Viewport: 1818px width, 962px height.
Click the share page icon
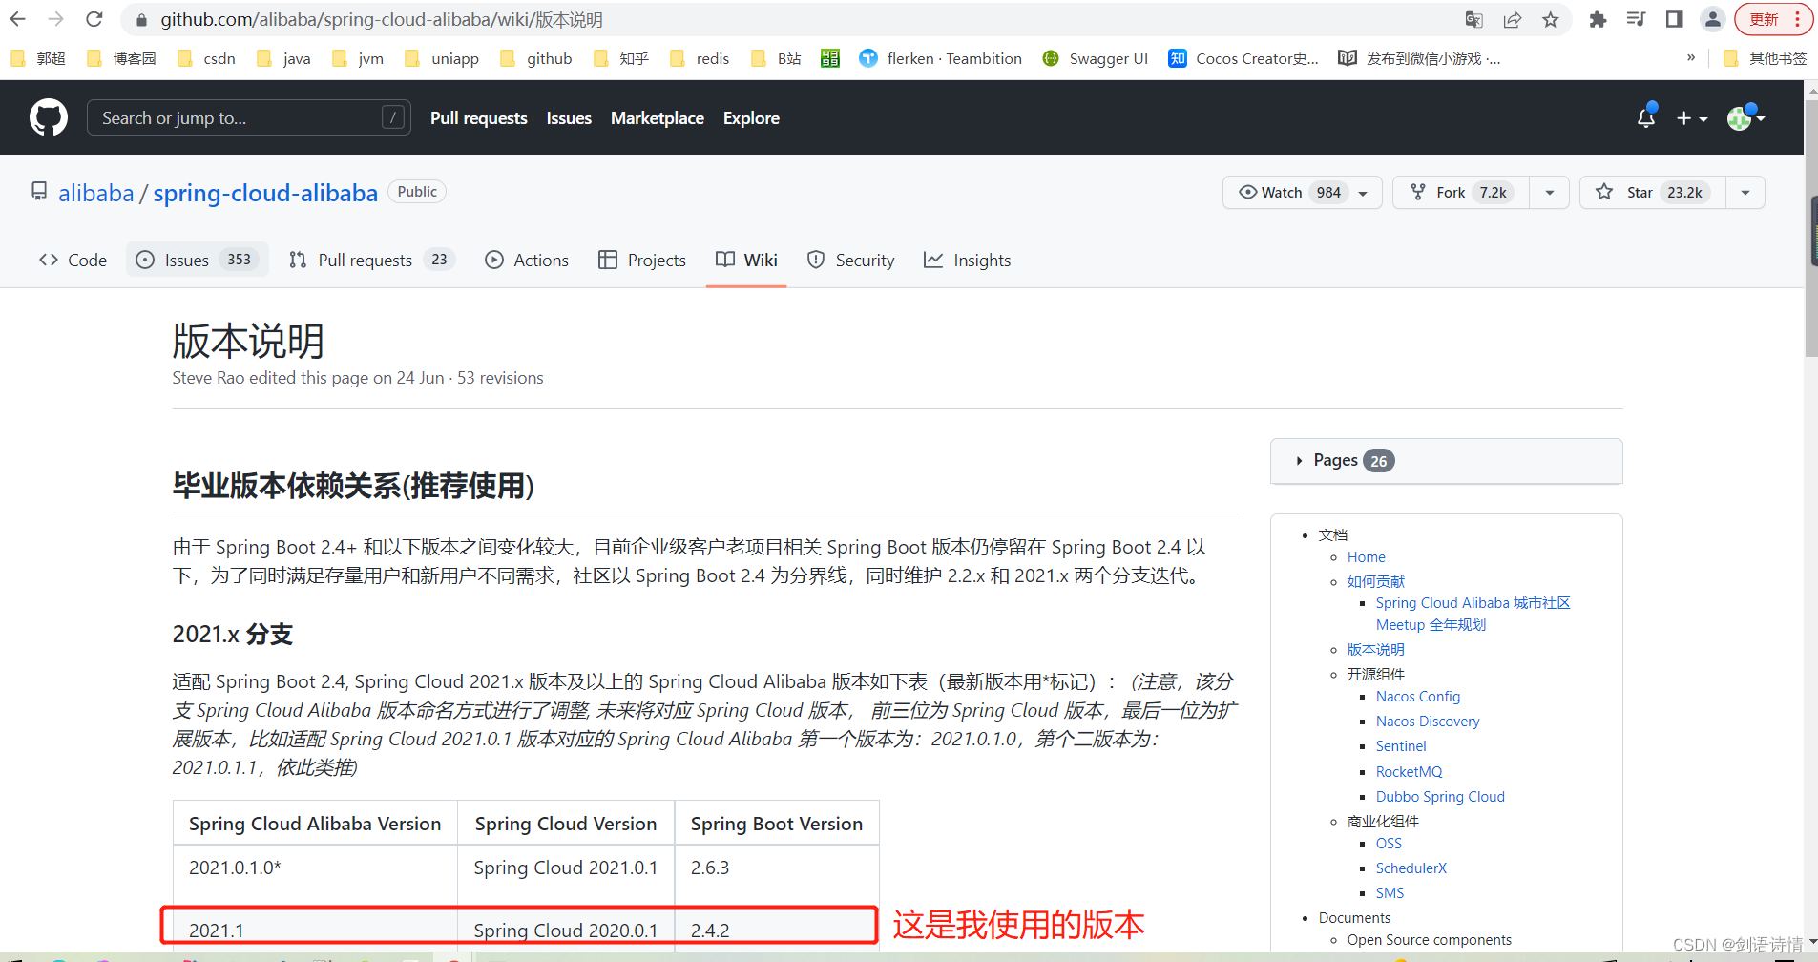tap(1513, 19)
